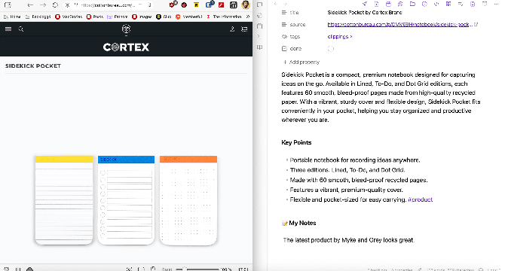Go forward in the browser

[x=43, y=5]
